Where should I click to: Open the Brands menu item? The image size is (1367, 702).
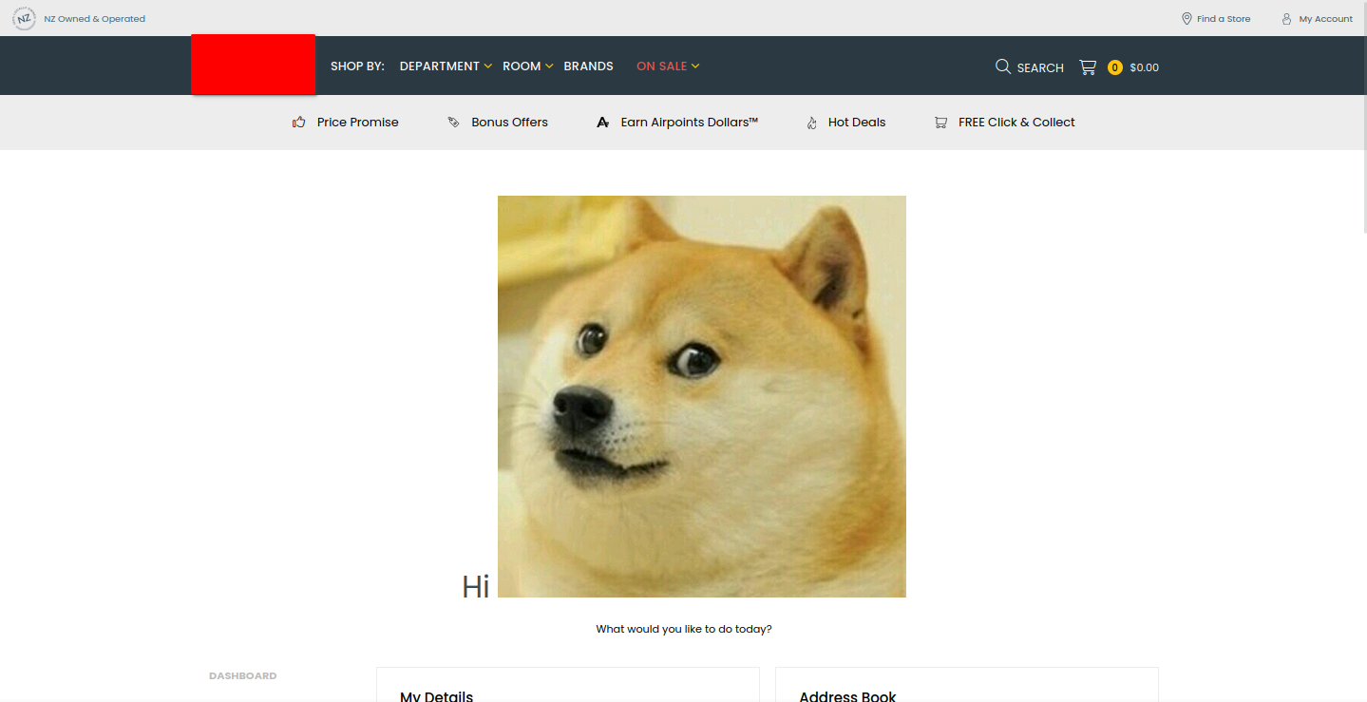tap(588, 66)
